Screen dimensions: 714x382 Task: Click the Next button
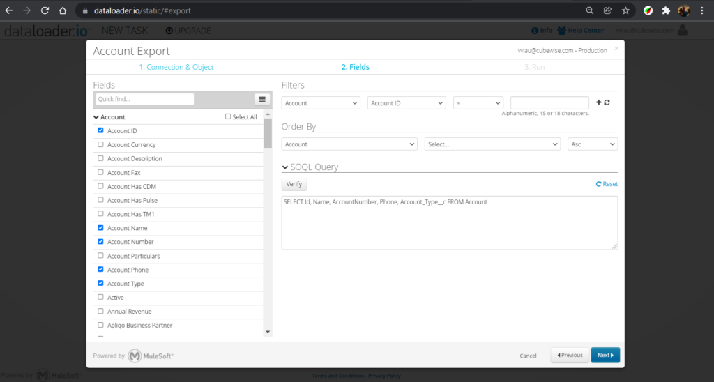pyautogui.click(x=605, y=355)
